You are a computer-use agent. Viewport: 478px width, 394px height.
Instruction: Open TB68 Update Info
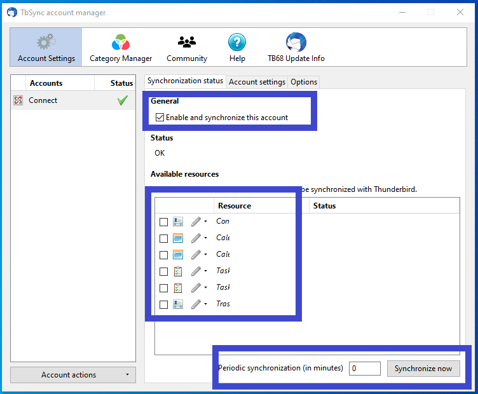296,47
